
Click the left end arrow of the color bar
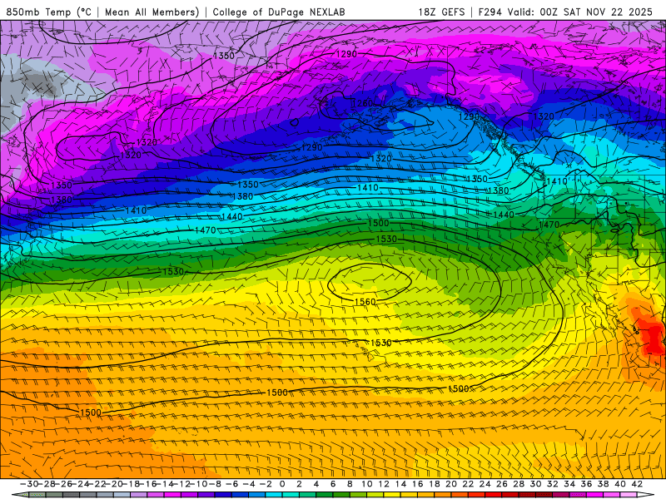click(20, 495)
